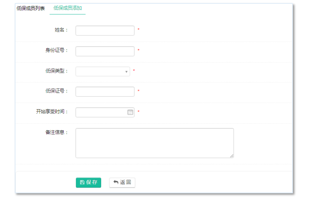This screenshot has height=200, width=311.
Task: Click the back arrow icon on 返回
Action: tap(116, 183)
